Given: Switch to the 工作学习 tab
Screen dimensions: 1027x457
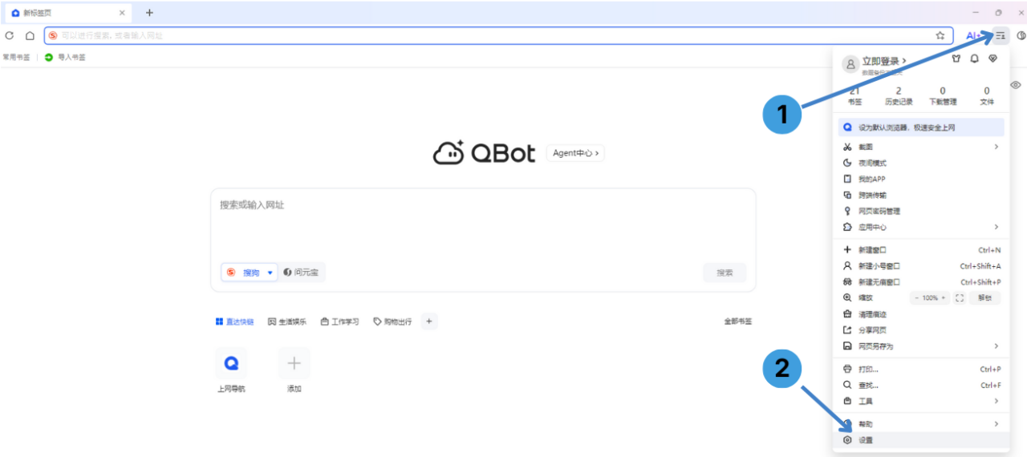Looking at the screenshot, I should [340, 322].
